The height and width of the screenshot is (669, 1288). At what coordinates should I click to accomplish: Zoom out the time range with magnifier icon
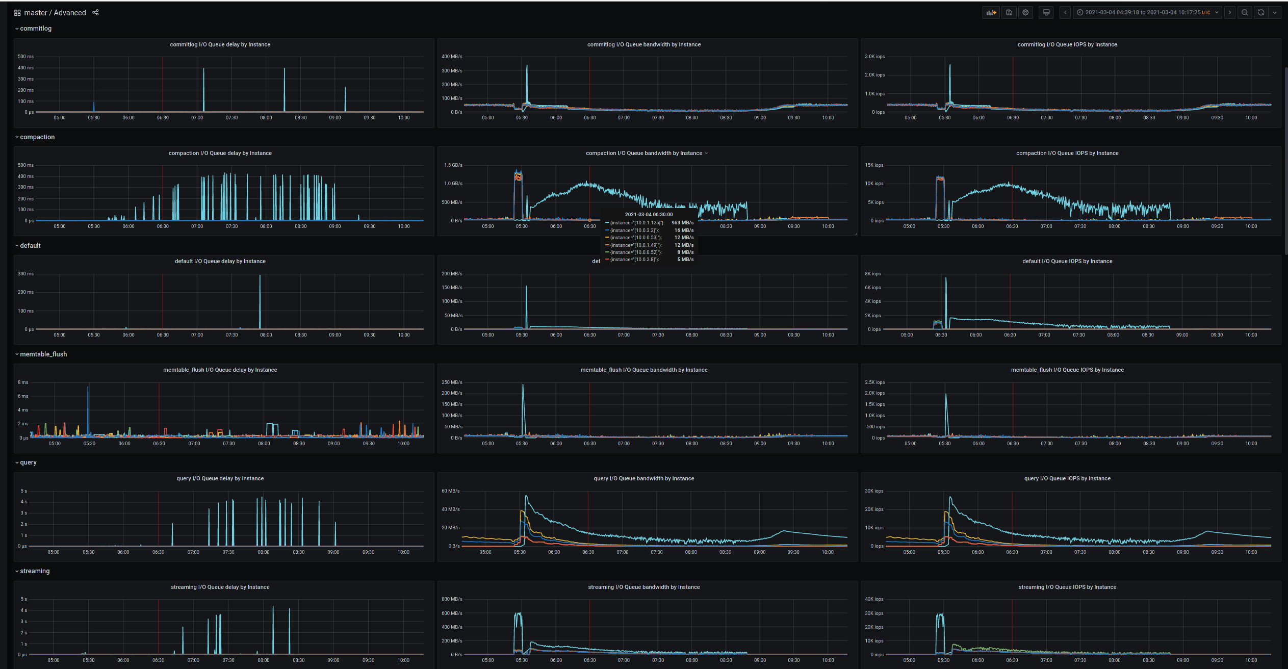(x=1244, y=12)
